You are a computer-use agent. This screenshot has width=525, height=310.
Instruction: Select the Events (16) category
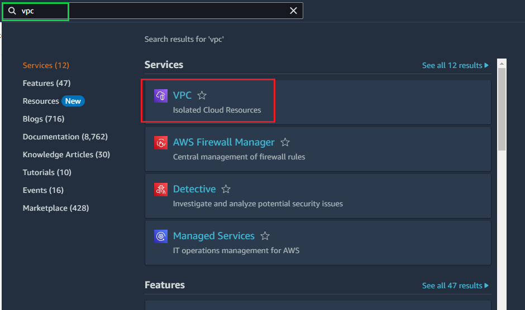(43, 190)
